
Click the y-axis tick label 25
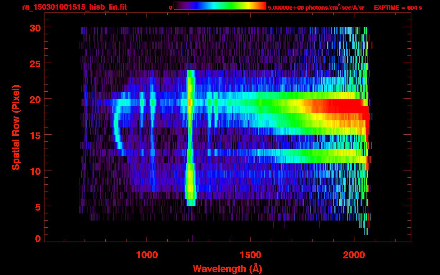click(x=35, y=63)
